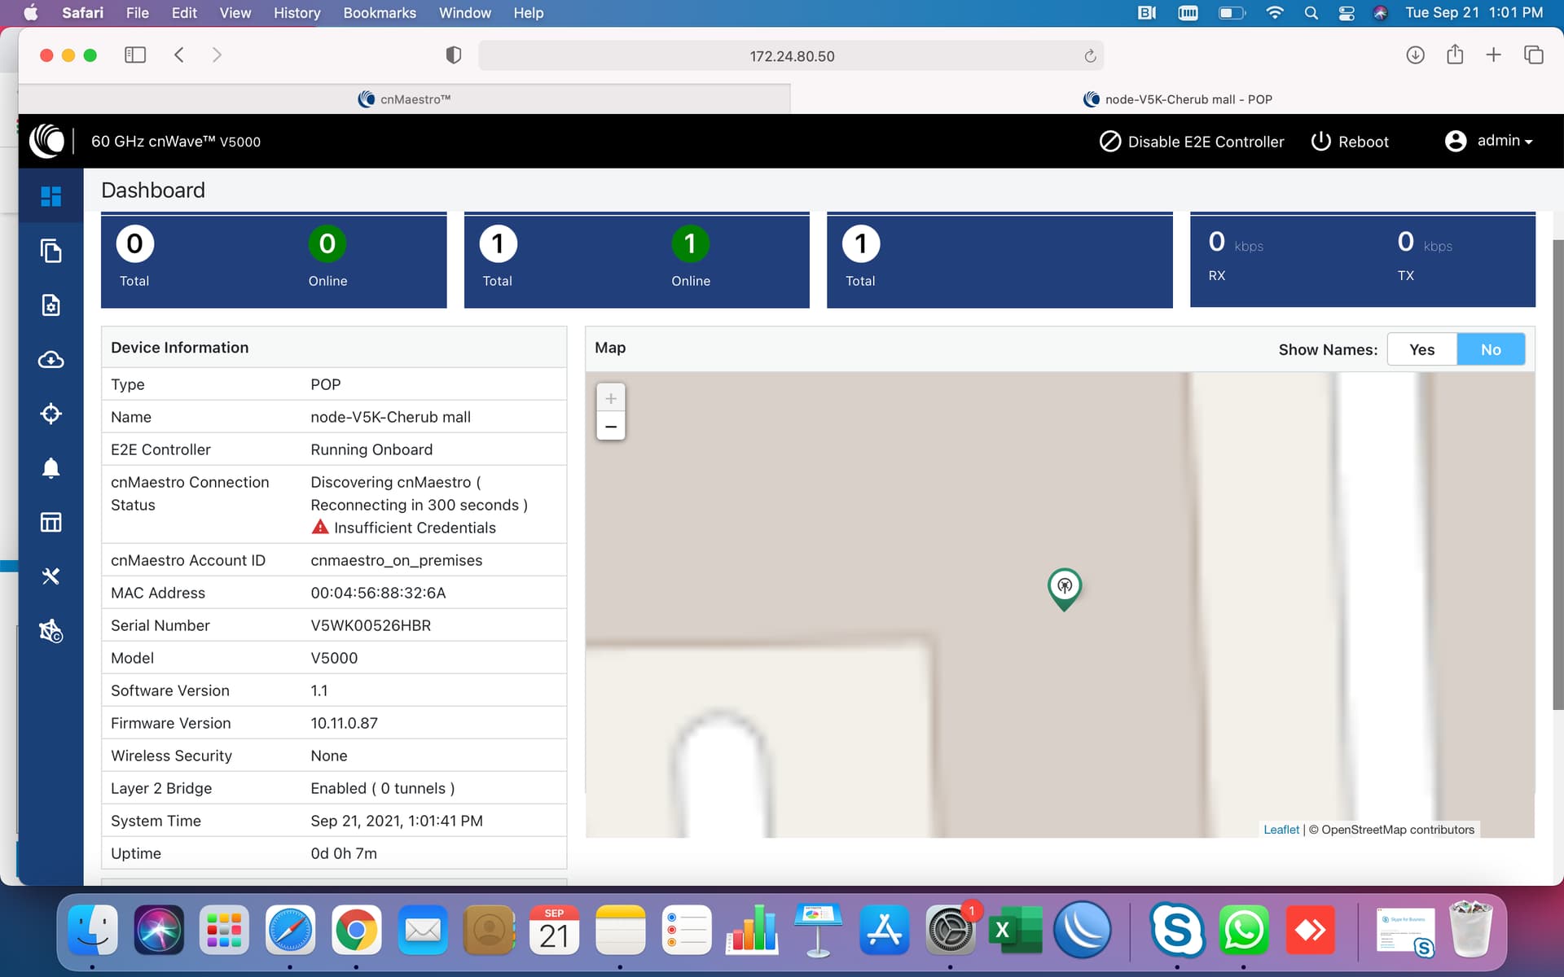Image resolution: width=1564 pixels, height=977 pixels.
Task: Click the address bar 172.24.80.50
Action: (791, 56)
